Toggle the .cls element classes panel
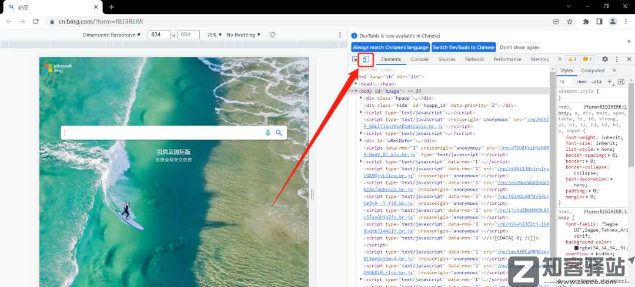 (596, 82)
